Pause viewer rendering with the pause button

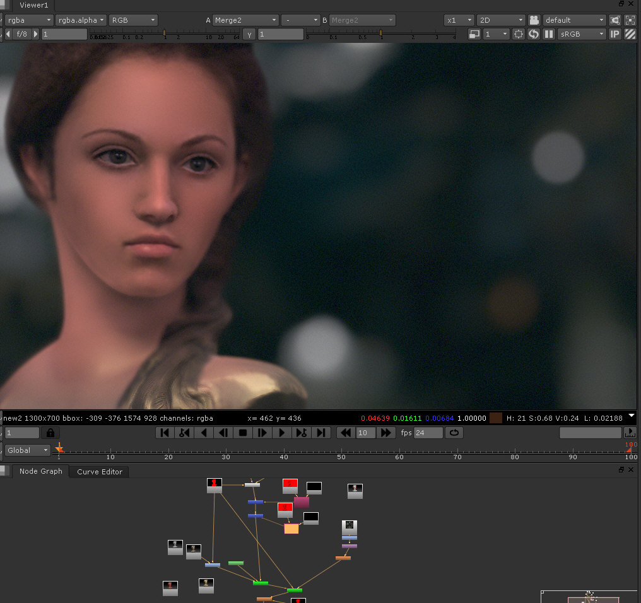548,33
